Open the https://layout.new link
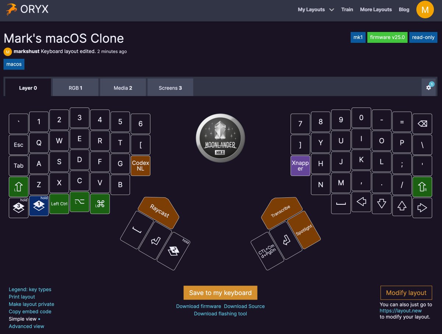 coord(401,311)
